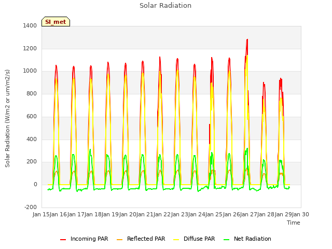Viewport: 332px width, 249px height.
Task: Click the Solar Radiation y-axis title
Action: [7, 118]
